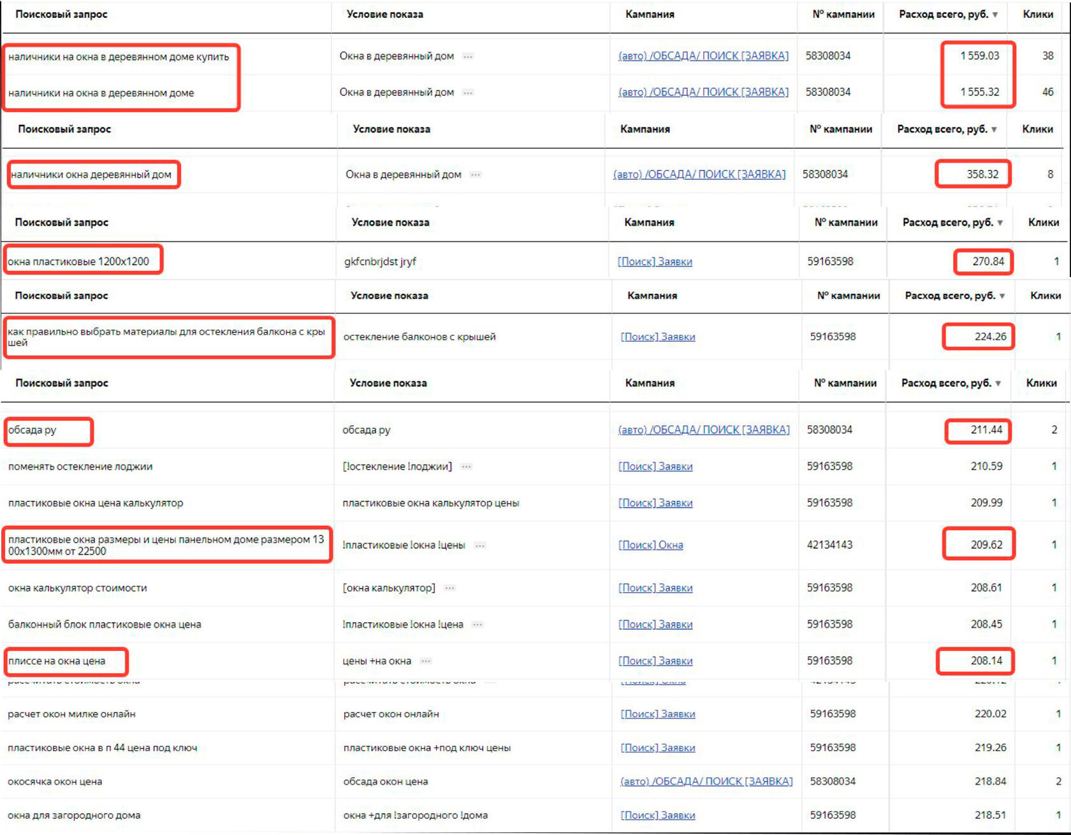Click ellipsis in the 1 555.32 expense row
This screenshot has height=835, width=1071.
point(469,93)
